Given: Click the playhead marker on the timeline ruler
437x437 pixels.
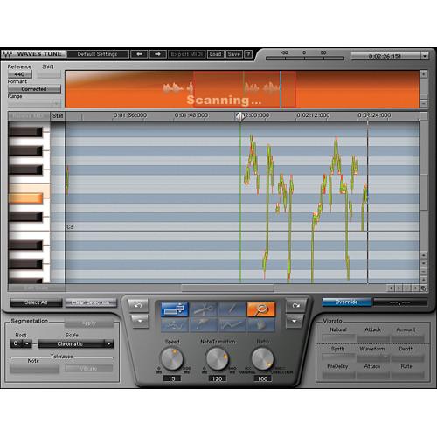Looking at the screenshot, I should pyautogui.click(x=240, y=117).
